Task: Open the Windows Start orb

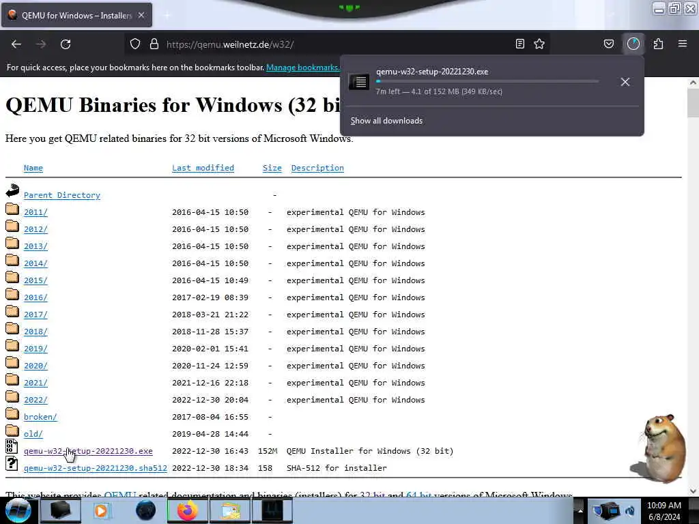Action: 18,510
